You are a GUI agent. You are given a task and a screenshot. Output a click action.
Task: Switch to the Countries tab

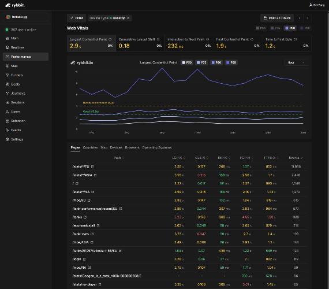(90, 147)
